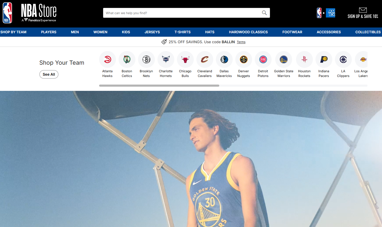Image resolution: width=382 pixels, height=227 pixels.
Task: Click the search magnifying glass icon
Action: click(264, 13)
